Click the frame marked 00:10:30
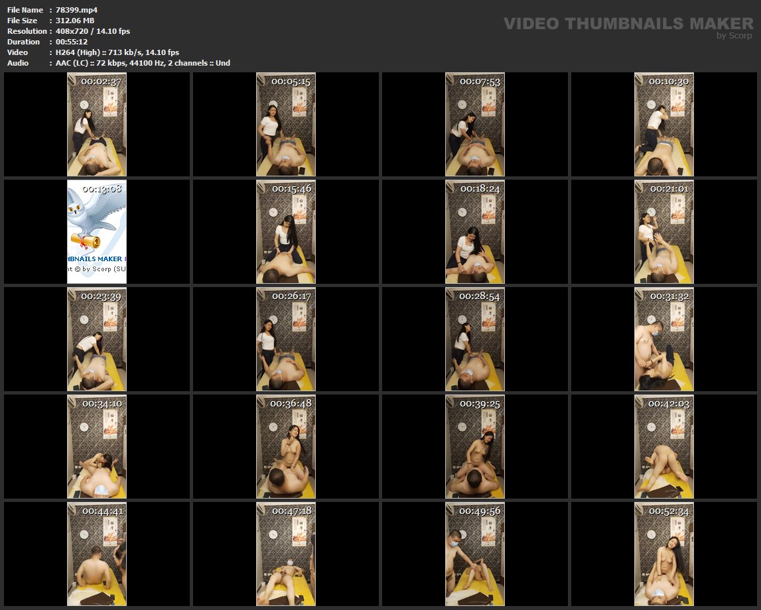The image size is (761, 610). 664,125
